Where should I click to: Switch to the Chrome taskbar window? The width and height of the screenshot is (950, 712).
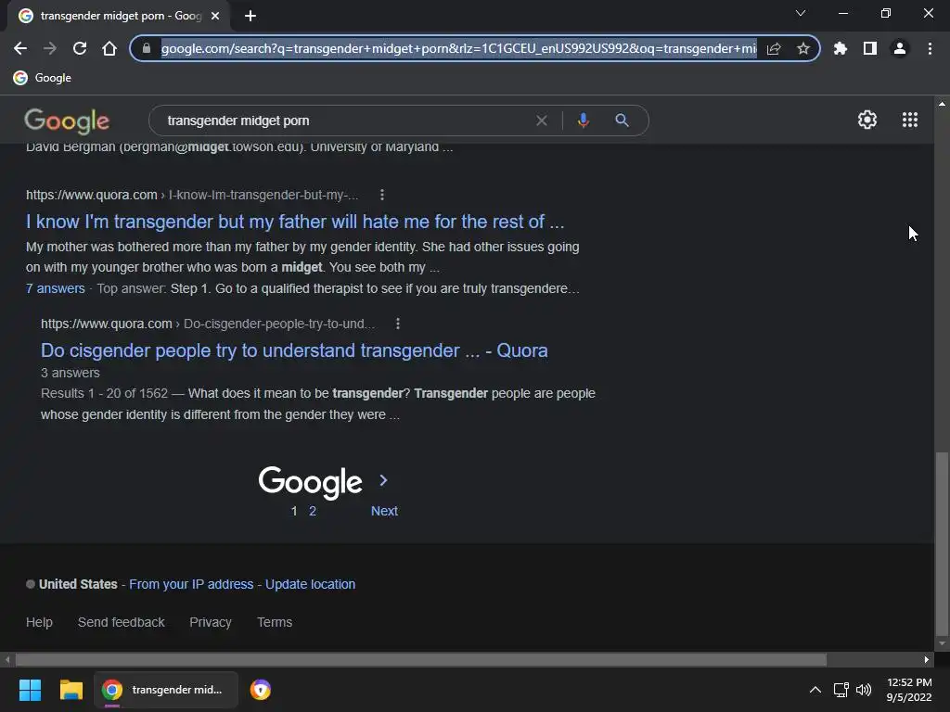[x=166, y=690]
